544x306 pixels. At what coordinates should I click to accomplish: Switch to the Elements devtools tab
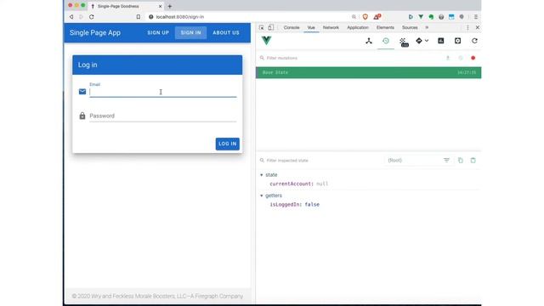(385, 27)
